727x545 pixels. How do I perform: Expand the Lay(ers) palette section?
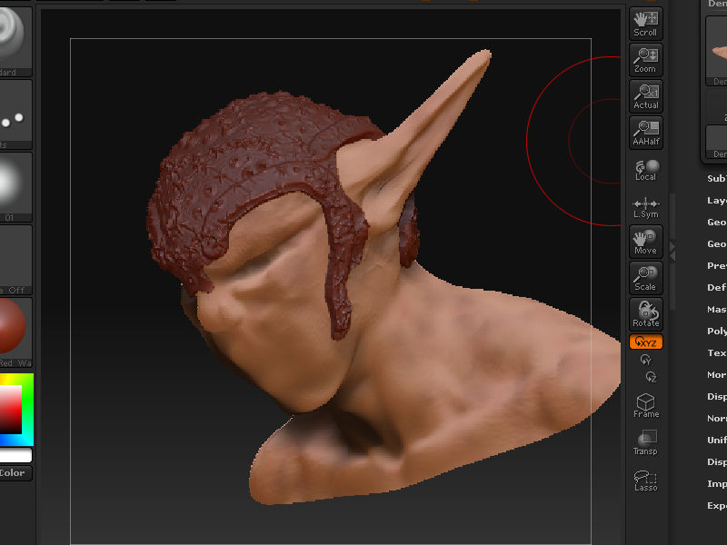[717, 200]
